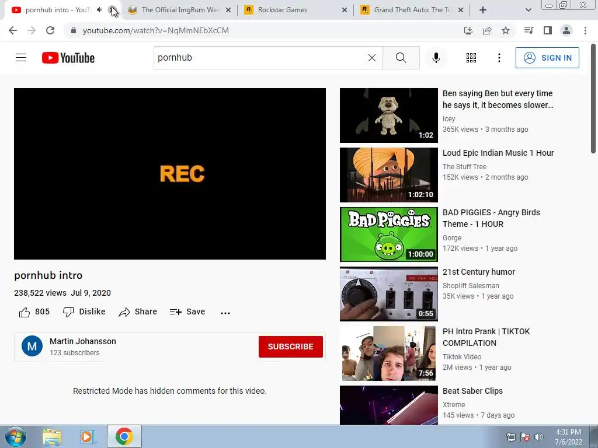Save the video to a playlist
This screenshot has width=598, height=448.
[x=187, y=312]
